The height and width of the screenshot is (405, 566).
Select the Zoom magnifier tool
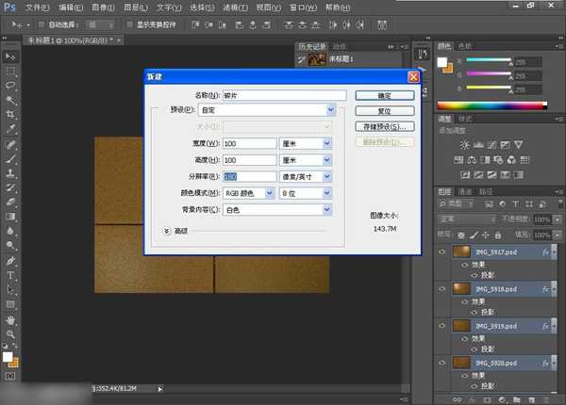pyautogui.click(x=11, y=334)
